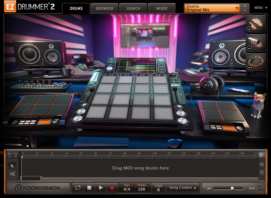Toggle loop playback
The image size is (271, 198).
tap(78, 188)
